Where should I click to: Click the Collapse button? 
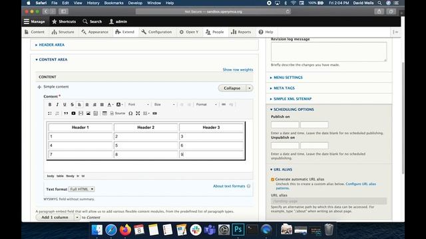[232, 88]
